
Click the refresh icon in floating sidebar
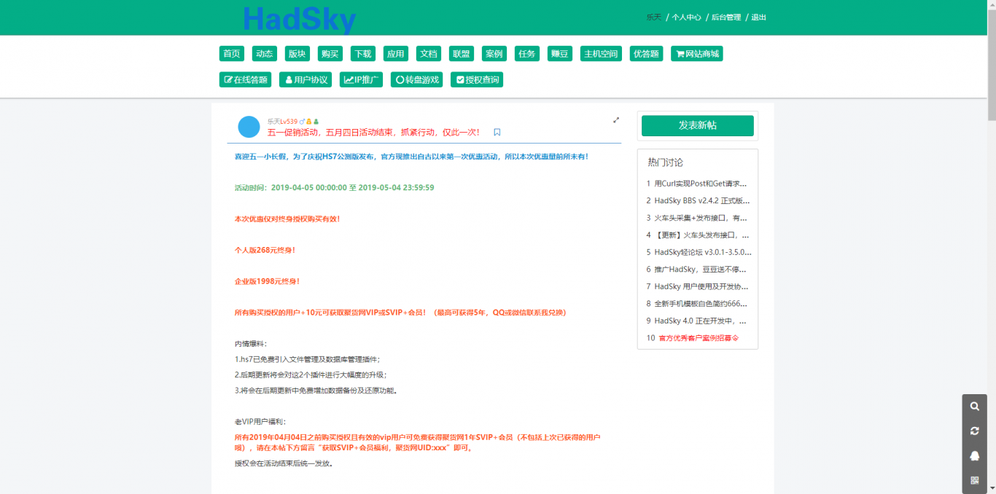point(974,431)
